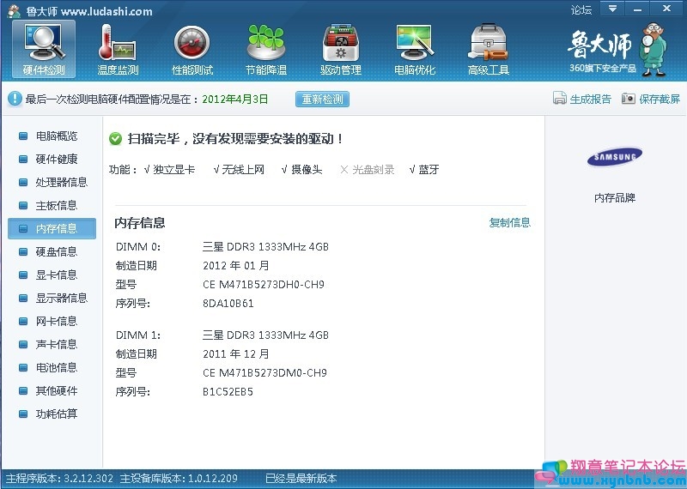Click serial number 8DA10B61
The image size is (687, 489).
pyautogui.click(x=228, y=304)
